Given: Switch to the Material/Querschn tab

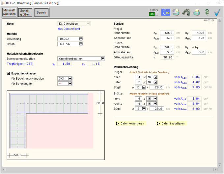Looking at the screenshot, I should pyautogui.click(x=9, y=12).
